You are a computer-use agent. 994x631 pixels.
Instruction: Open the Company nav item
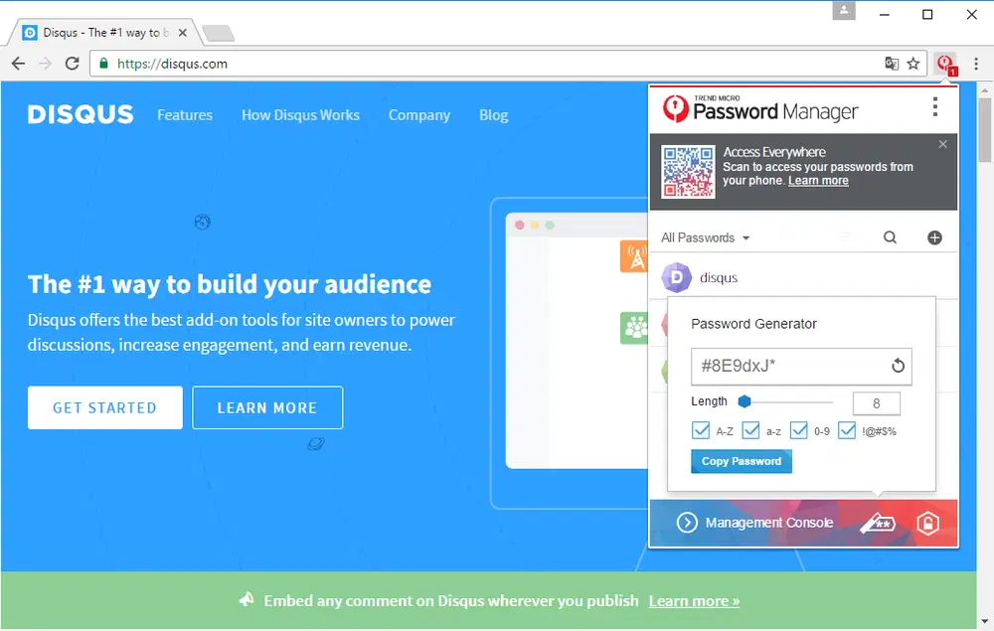[419, 115]
